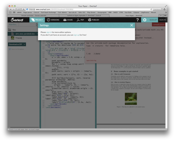The height and width of the screenshot is (141, 175).
Task: Click the URL address field
Action: point(88,9)
